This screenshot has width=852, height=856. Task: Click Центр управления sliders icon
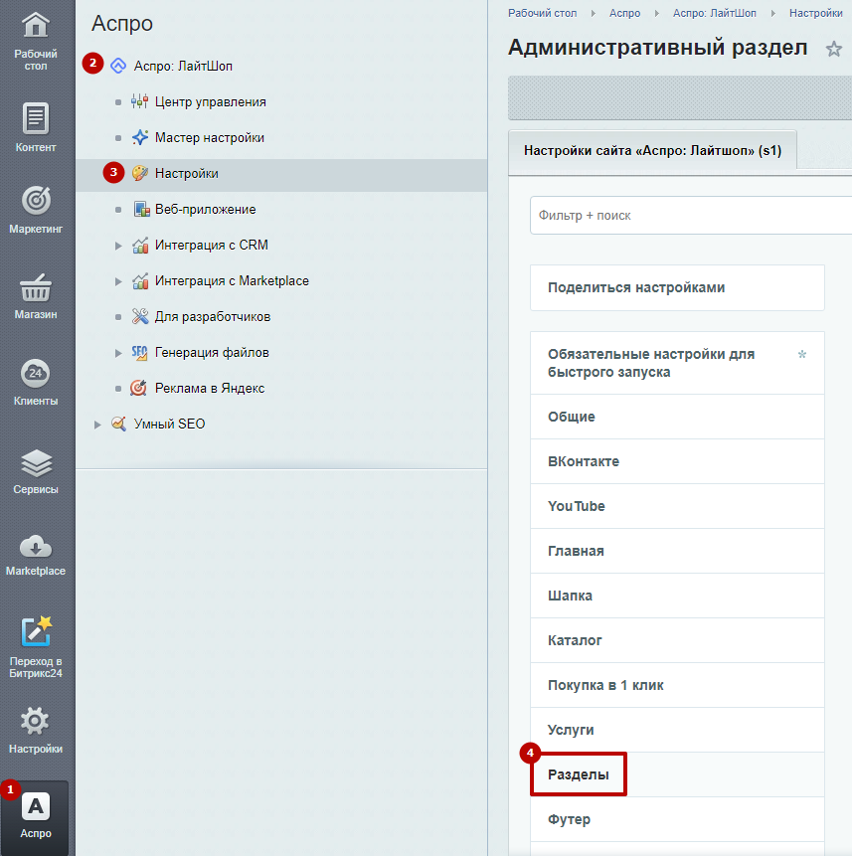[x=140, y=101]
